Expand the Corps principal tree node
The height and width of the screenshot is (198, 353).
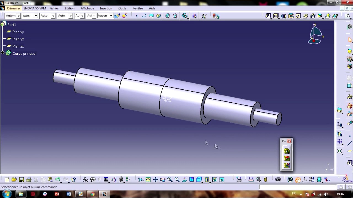click(2, 53)
